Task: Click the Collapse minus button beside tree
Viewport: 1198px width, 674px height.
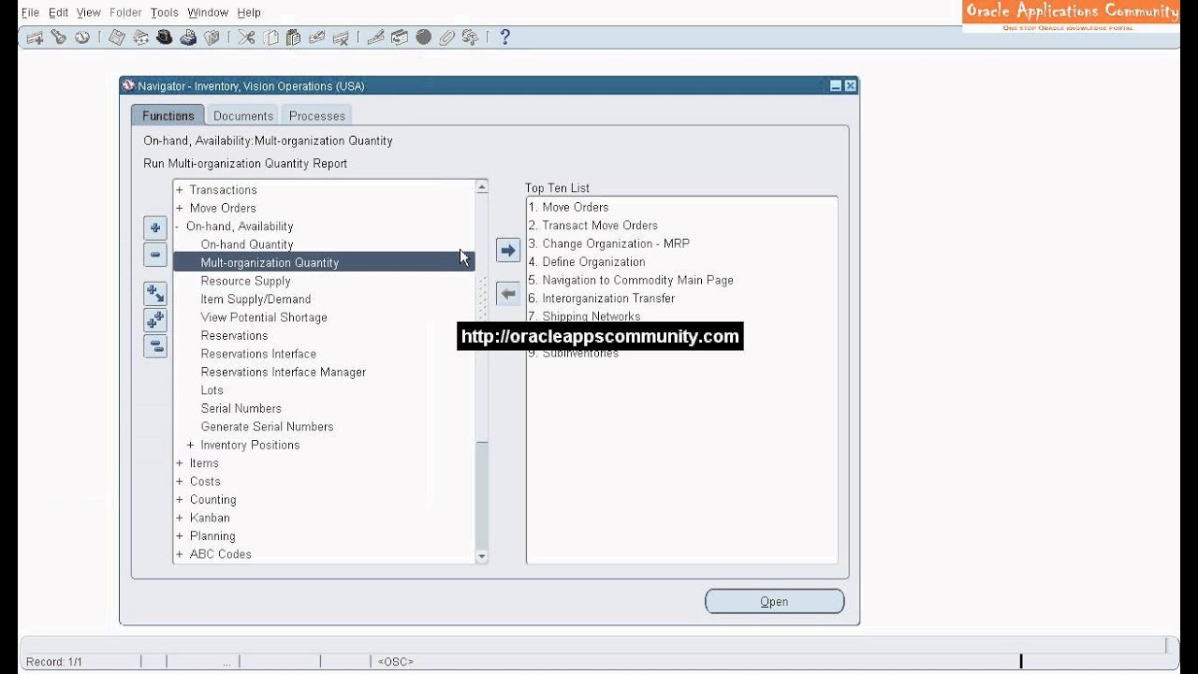Action: pos(155,255)
